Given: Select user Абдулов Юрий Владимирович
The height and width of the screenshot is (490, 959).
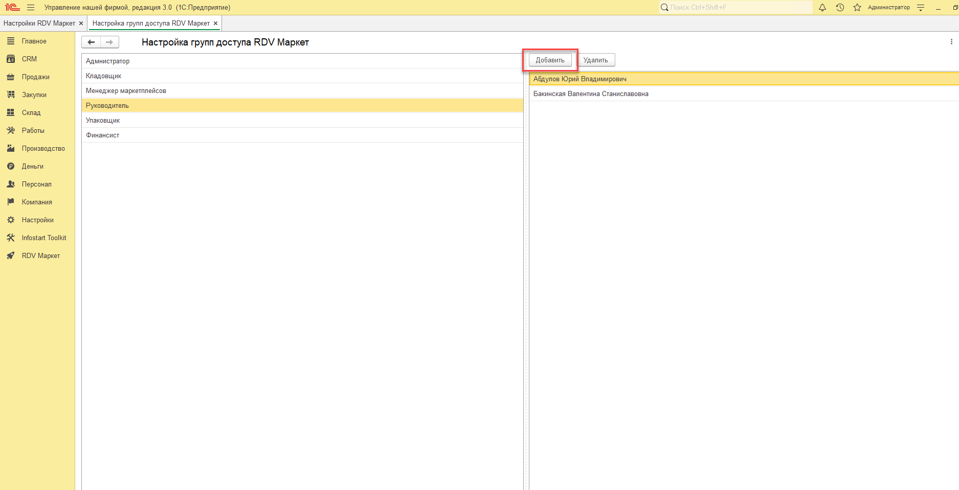Looking at the screenshot, I should coord(744,79).
